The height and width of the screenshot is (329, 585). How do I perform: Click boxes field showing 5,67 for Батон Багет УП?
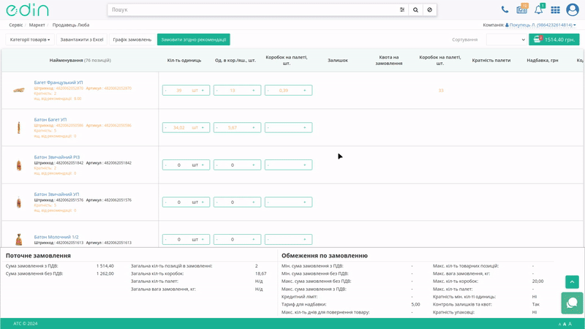(x=233, y=127)
